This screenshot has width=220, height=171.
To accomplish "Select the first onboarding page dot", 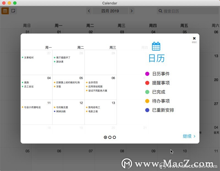I will coord(105,137).
